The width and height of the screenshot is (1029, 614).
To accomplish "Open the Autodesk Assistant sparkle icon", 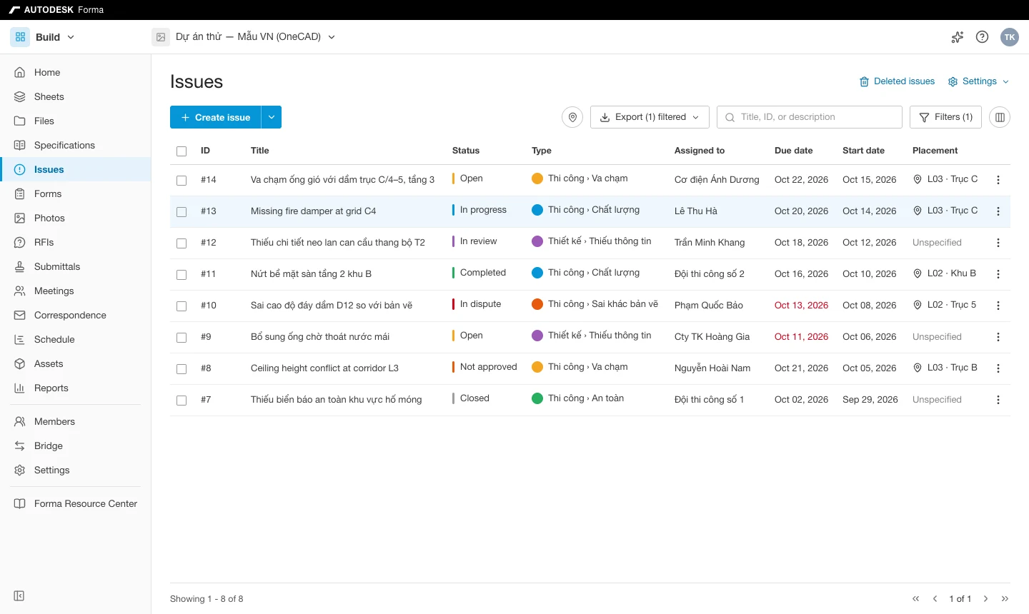I will 958,37.
